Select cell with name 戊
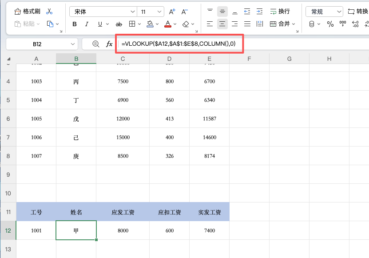Image resolution: width=369 pixels, height=258 pixels. point(76,119)
